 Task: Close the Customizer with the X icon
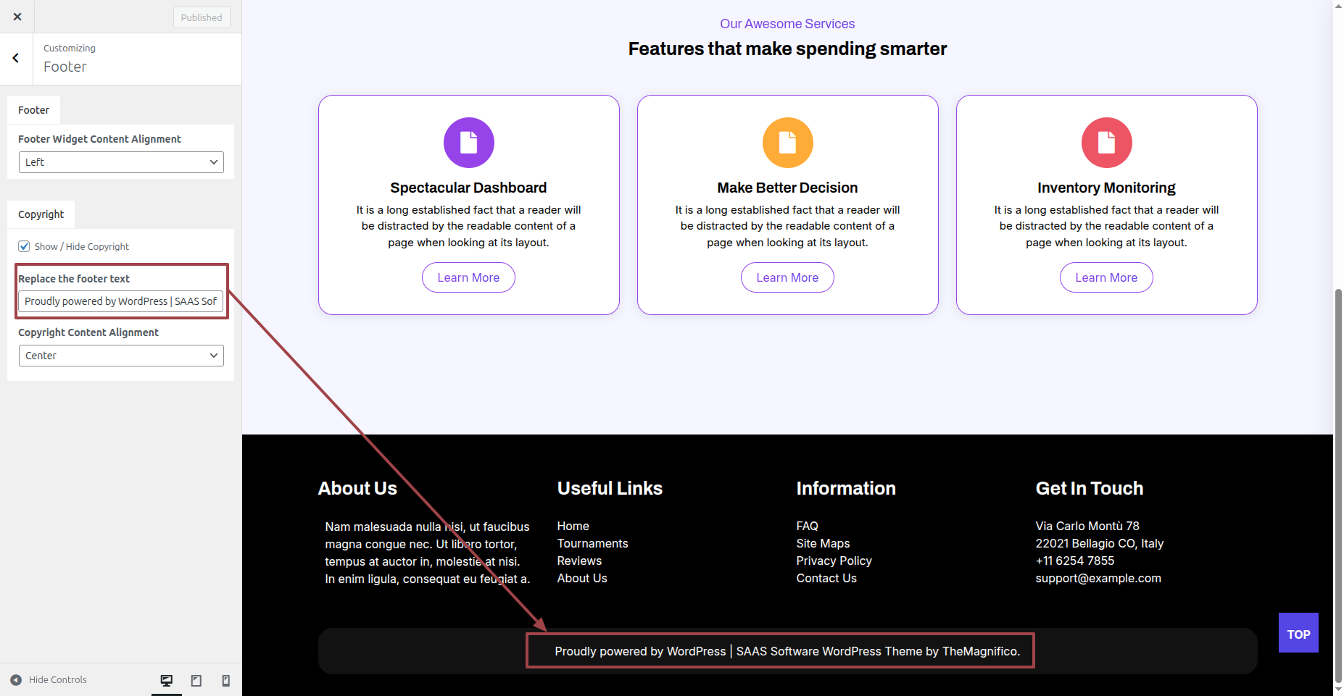point(17,17)
